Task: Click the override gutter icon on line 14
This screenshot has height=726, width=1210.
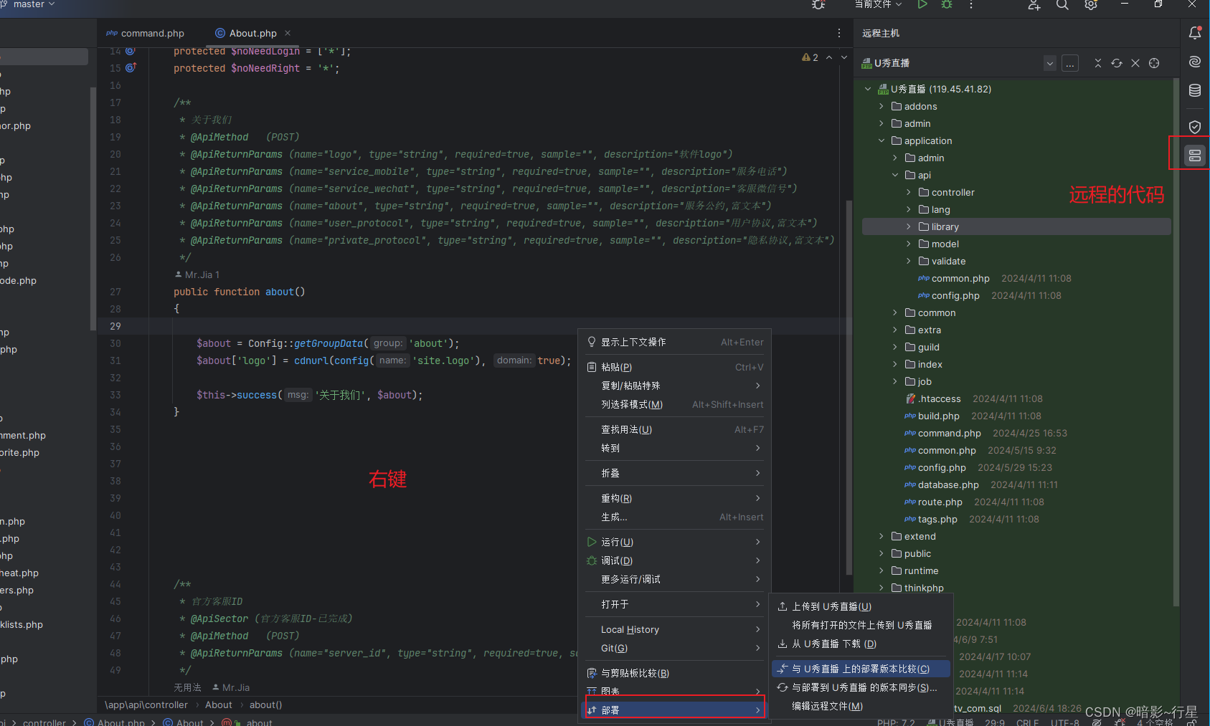Action: click(x=131, y=51)
